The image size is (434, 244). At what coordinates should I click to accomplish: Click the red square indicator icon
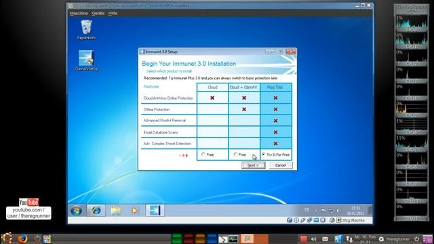tap(303, 239)
